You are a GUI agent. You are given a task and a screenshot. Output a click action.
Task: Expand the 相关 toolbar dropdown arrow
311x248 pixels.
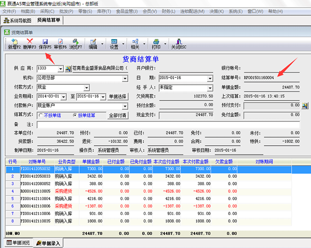tap(144, 44)
